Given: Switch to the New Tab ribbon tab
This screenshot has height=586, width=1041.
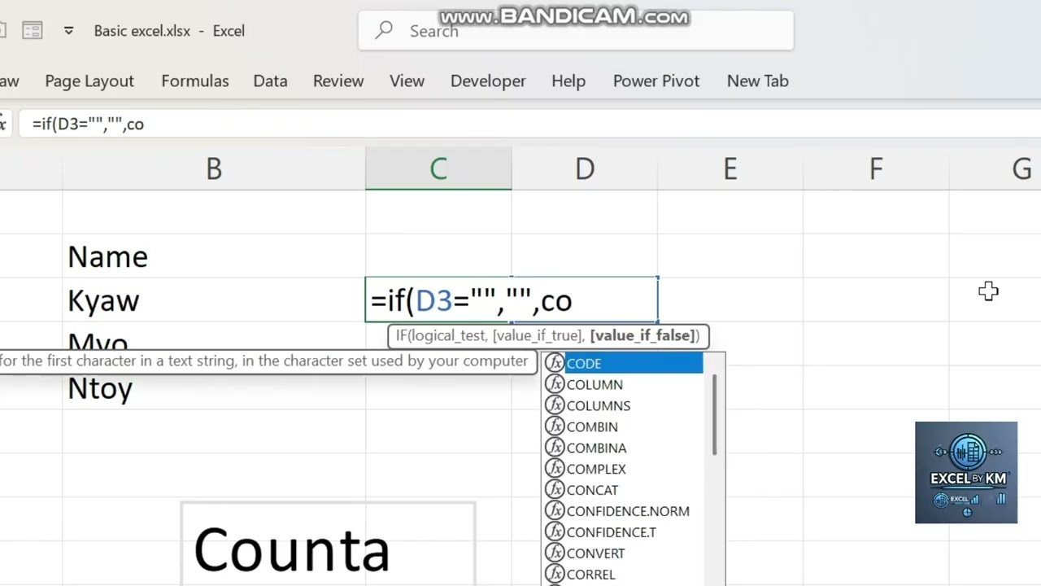Looking at the screenshot, I should click(x=758, y=81).
